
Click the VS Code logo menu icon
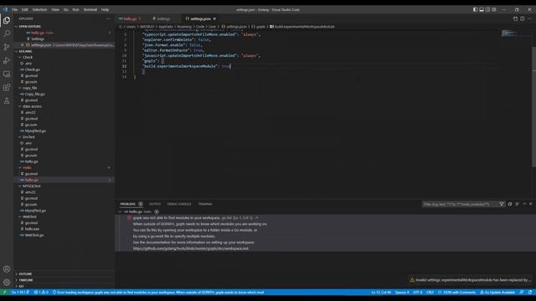5,9
